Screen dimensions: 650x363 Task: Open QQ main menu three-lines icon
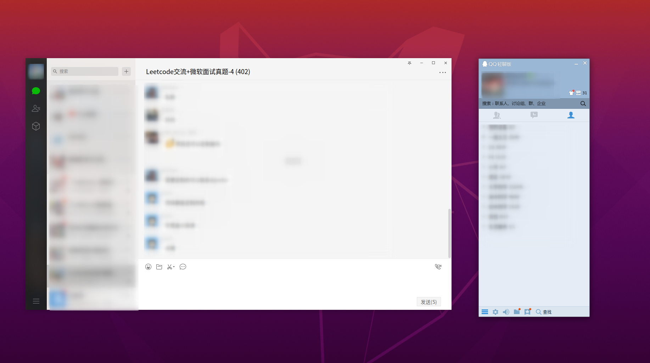click(485, 312)
